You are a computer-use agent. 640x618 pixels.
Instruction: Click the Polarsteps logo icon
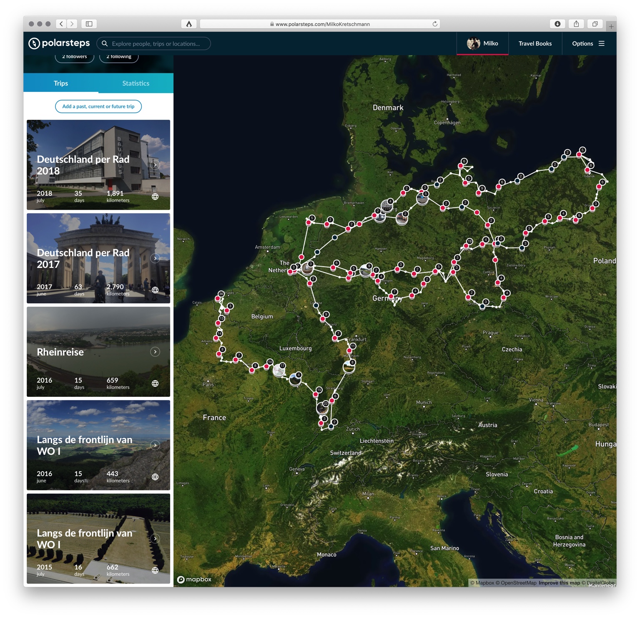point(34,43)
